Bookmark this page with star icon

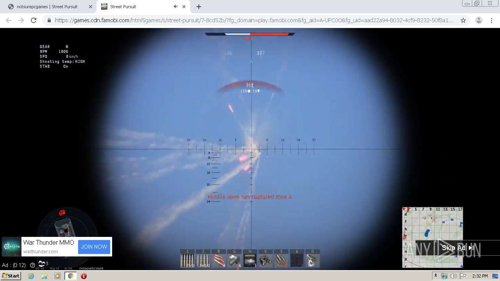tap(463, 20)
